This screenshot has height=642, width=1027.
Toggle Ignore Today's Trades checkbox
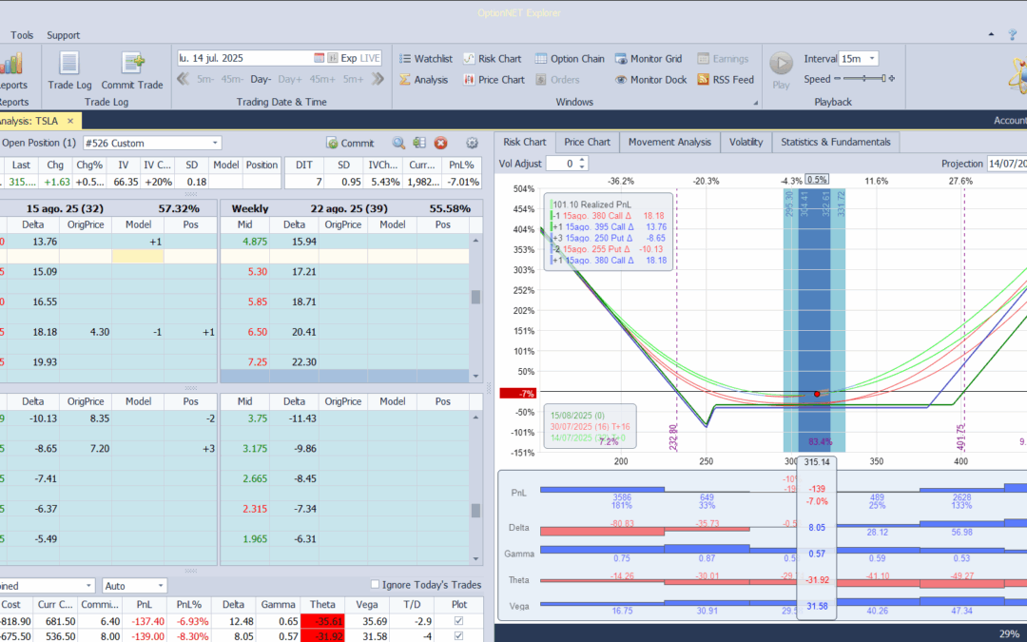click(x=375, y=584)
